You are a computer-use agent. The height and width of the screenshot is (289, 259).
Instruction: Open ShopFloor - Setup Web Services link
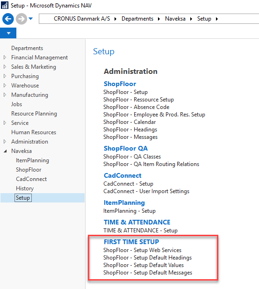(143, 250)
